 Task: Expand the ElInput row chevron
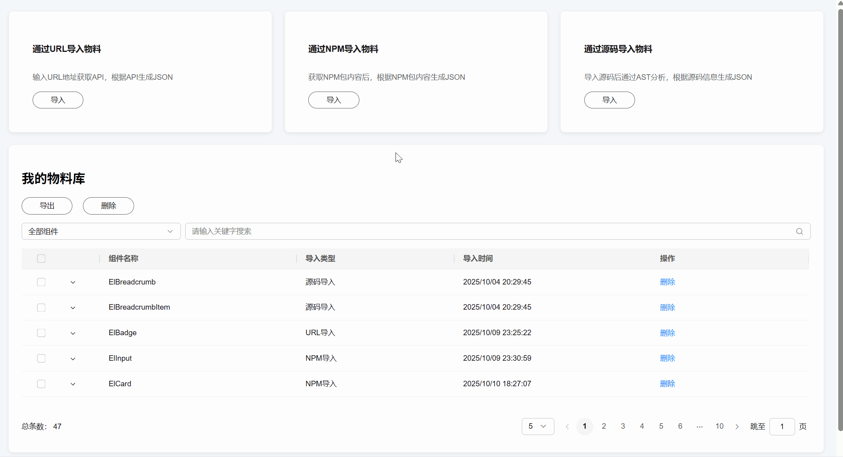(73, 358)
